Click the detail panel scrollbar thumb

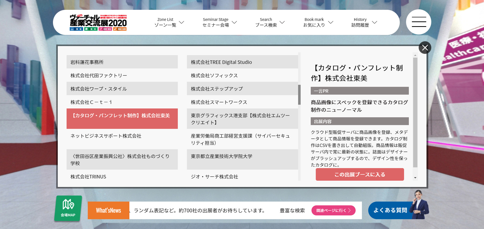[x=415, y=112]
